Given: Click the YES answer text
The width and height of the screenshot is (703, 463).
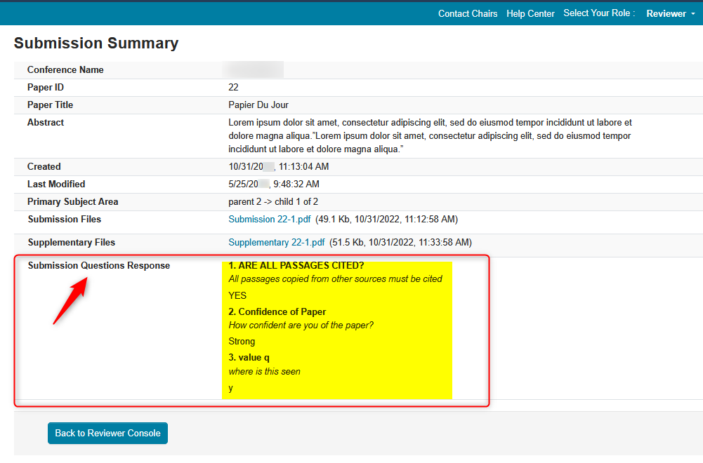Looking at the screenshot, I should tap(237, 295).
